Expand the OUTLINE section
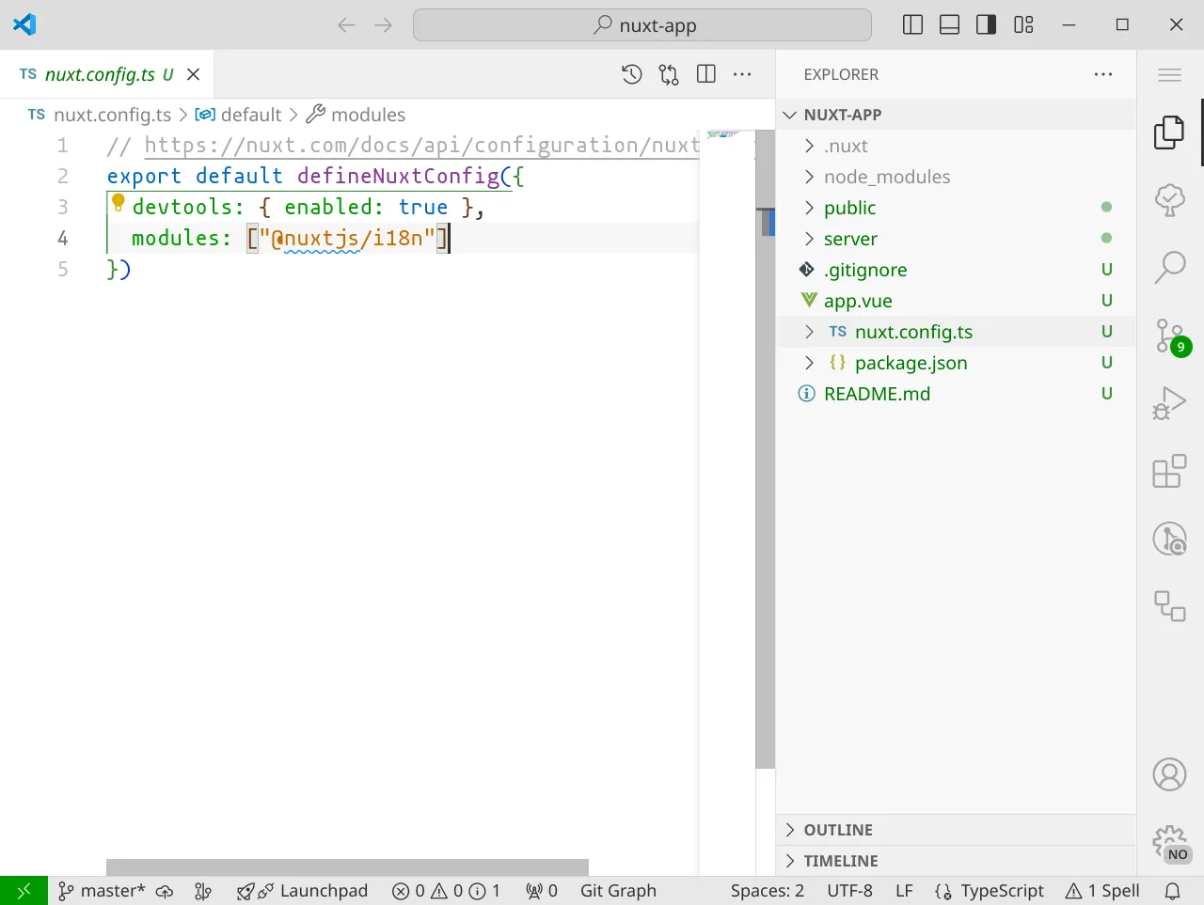Viewport: 1204px width, 905px height. 838,830
